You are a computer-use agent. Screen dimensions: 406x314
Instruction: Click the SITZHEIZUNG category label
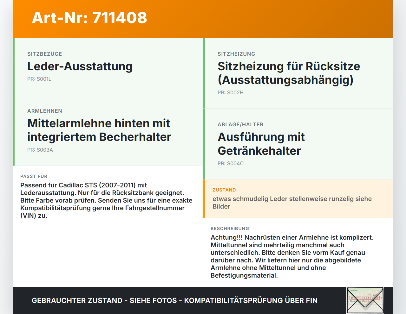click(x=236, y=54)
